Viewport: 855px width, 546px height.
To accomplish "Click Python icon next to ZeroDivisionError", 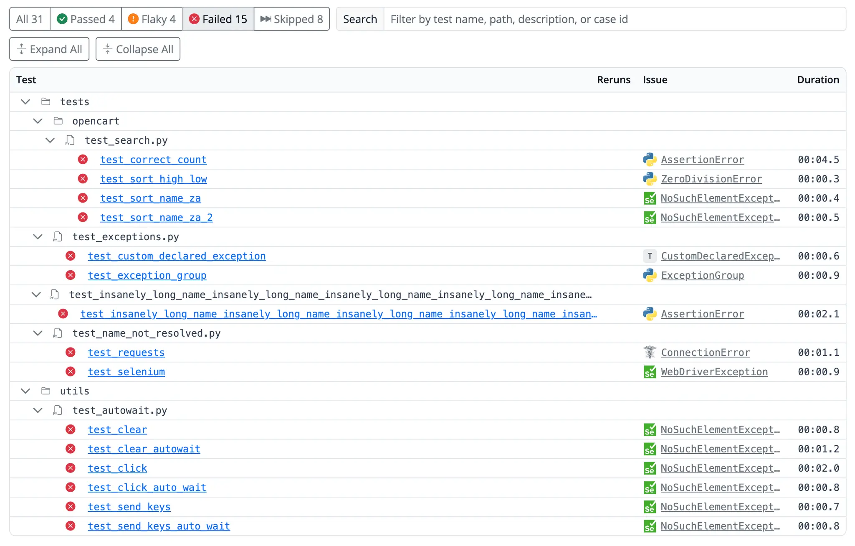I will point(650,179).
